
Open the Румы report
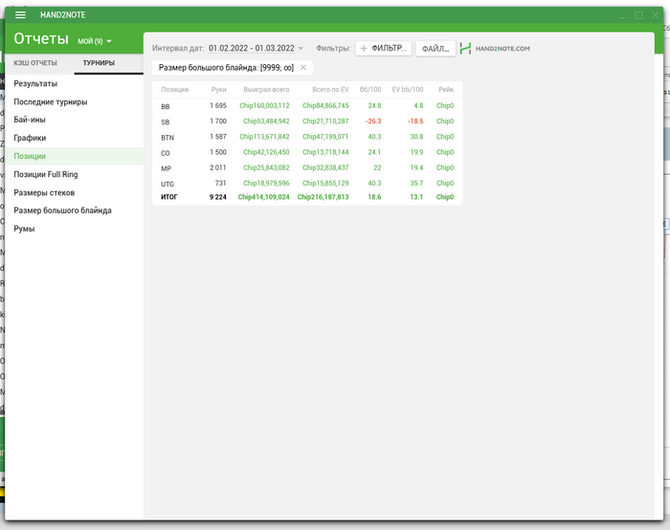(75, 229)
